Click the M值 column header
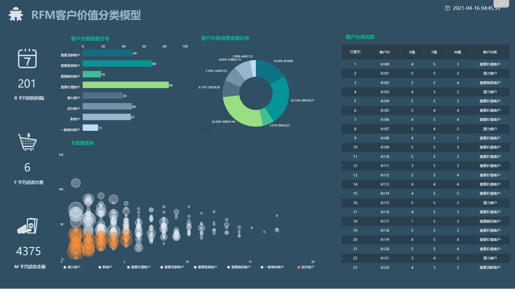The width and height of the screenshot is (515, 290). (x=458, y=52)
